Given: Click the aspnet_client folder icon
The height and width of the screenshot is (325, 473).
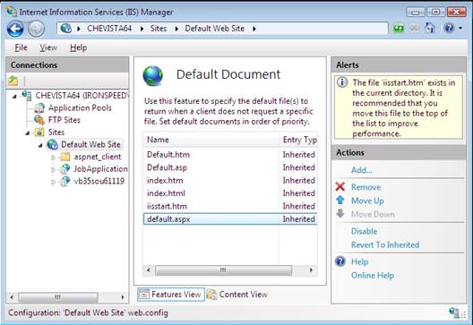Looking at the screenshot, I should click(x=65, y=157).
